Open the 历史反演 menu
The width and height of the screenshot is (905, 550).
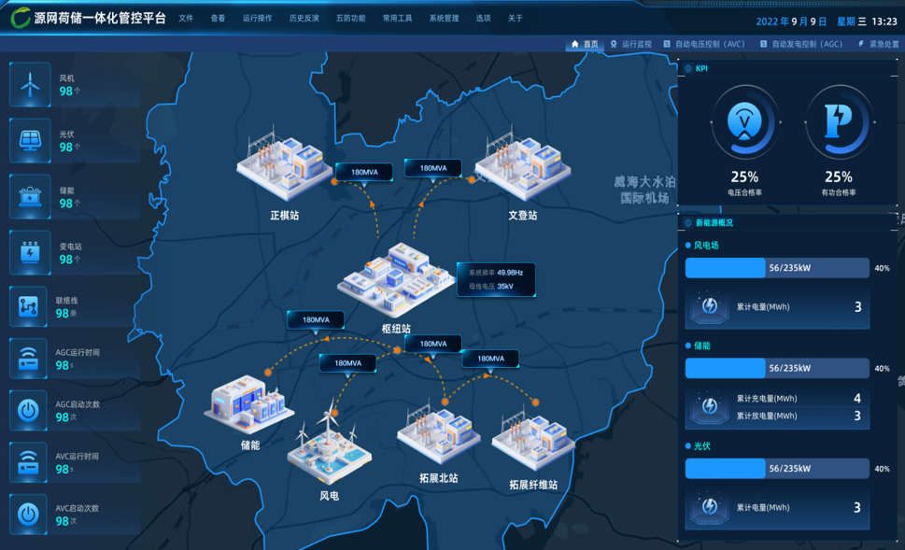click(x=304, y=19)
